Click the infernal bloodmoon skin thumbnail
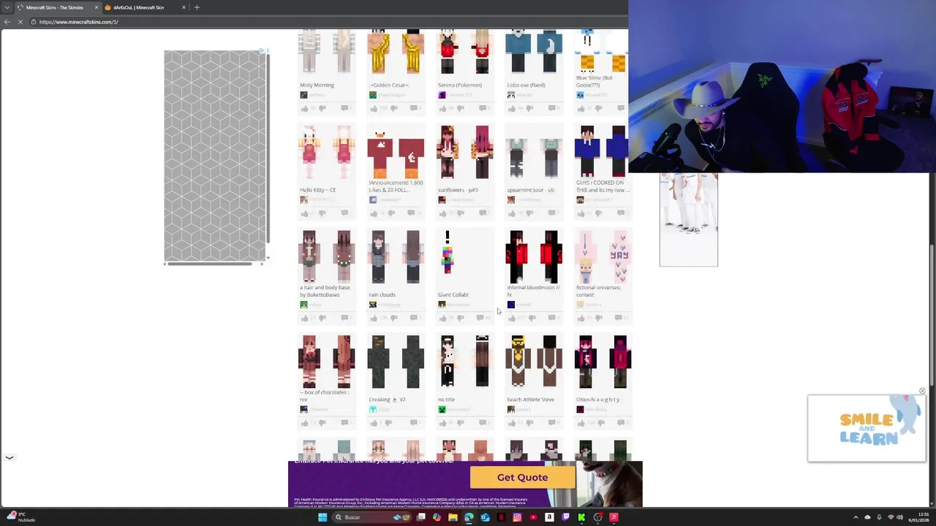This screenshot has width=936, height=526. coord(534,257)
